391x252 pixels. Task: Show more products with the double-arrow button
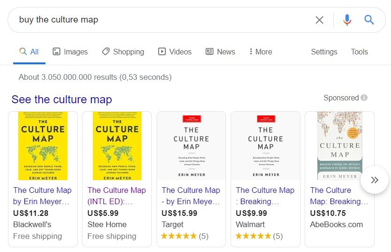click(374, 180)
